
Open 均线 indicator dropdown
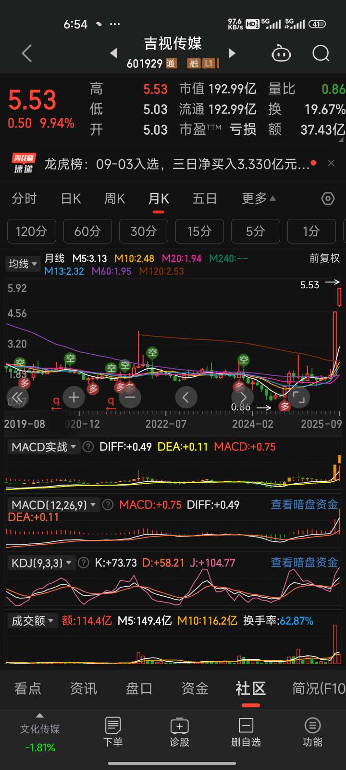pyautogui.click(x=23, y=264)
